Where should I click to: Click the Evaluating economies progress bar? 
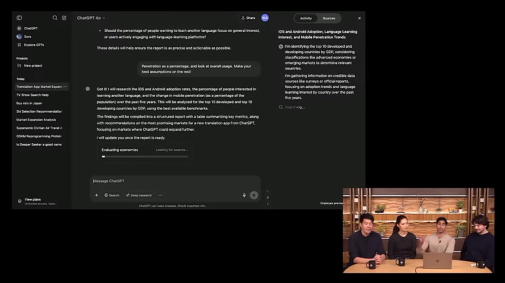pos(145,157)
